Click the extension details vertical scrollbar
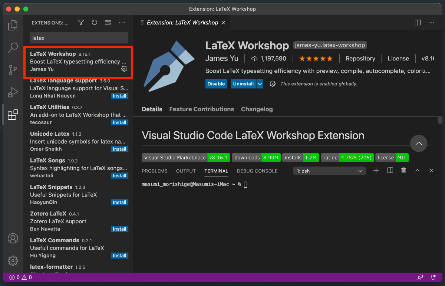The width and height of the screenshot is (445, 286). (440, 120)
